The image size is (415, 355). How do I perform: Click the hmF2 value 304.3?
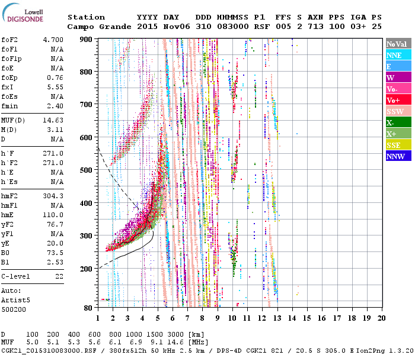(53, 196)
